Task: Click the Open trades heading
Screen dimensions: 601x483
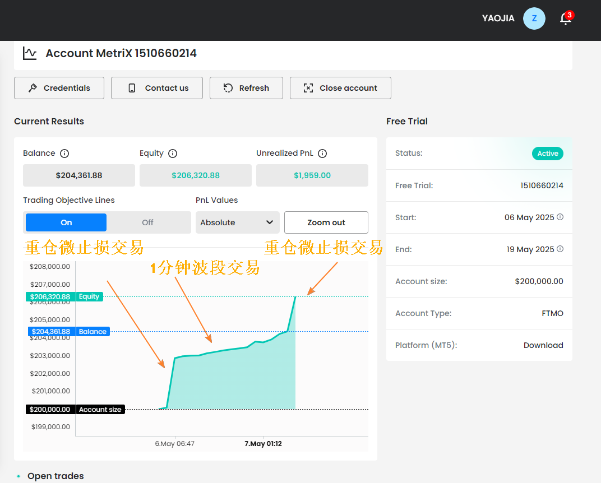Action: (56, 476)
